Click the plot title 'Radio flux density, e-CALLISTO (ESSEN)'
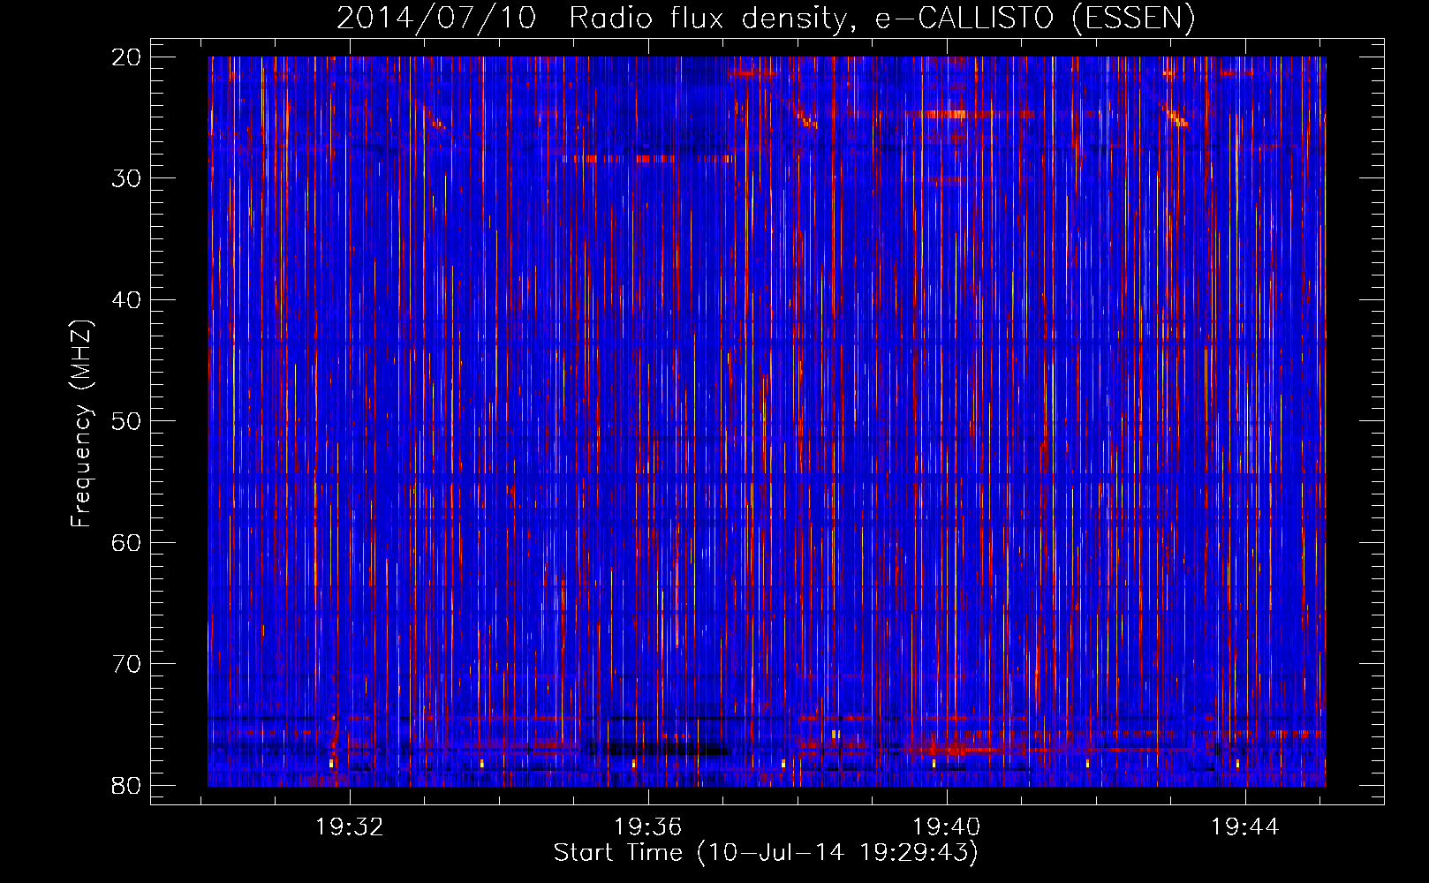Image resolution: width=1429 pixels, height=883 pixels. pos(881,19)
